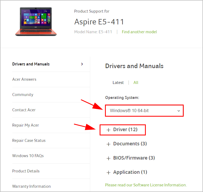Click plus icon next to Driver
Image resolution: width=203 pixels, height=192 pixels.
point(108,130)
